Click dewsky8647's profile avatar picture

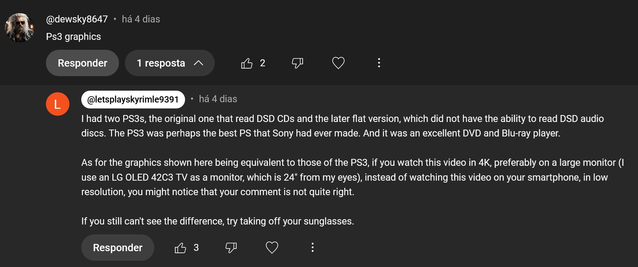[x=19, y=28]
